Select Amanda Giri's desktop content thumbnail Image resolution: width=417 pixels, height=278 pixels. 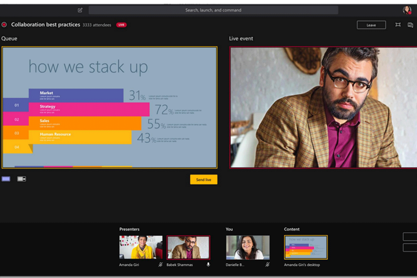306,247
